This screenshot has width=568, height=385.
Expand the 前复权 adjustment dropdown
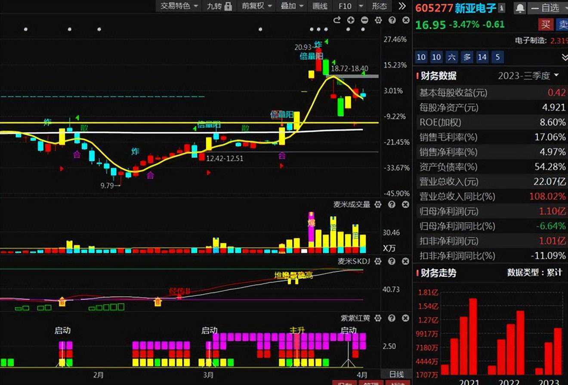click(257, 6)
